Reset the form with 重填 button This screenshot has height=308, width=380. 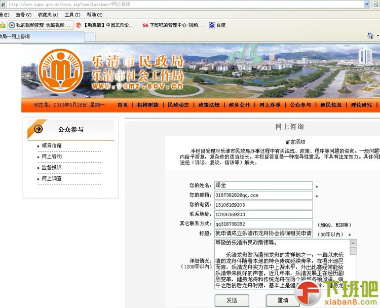(283, 300)
